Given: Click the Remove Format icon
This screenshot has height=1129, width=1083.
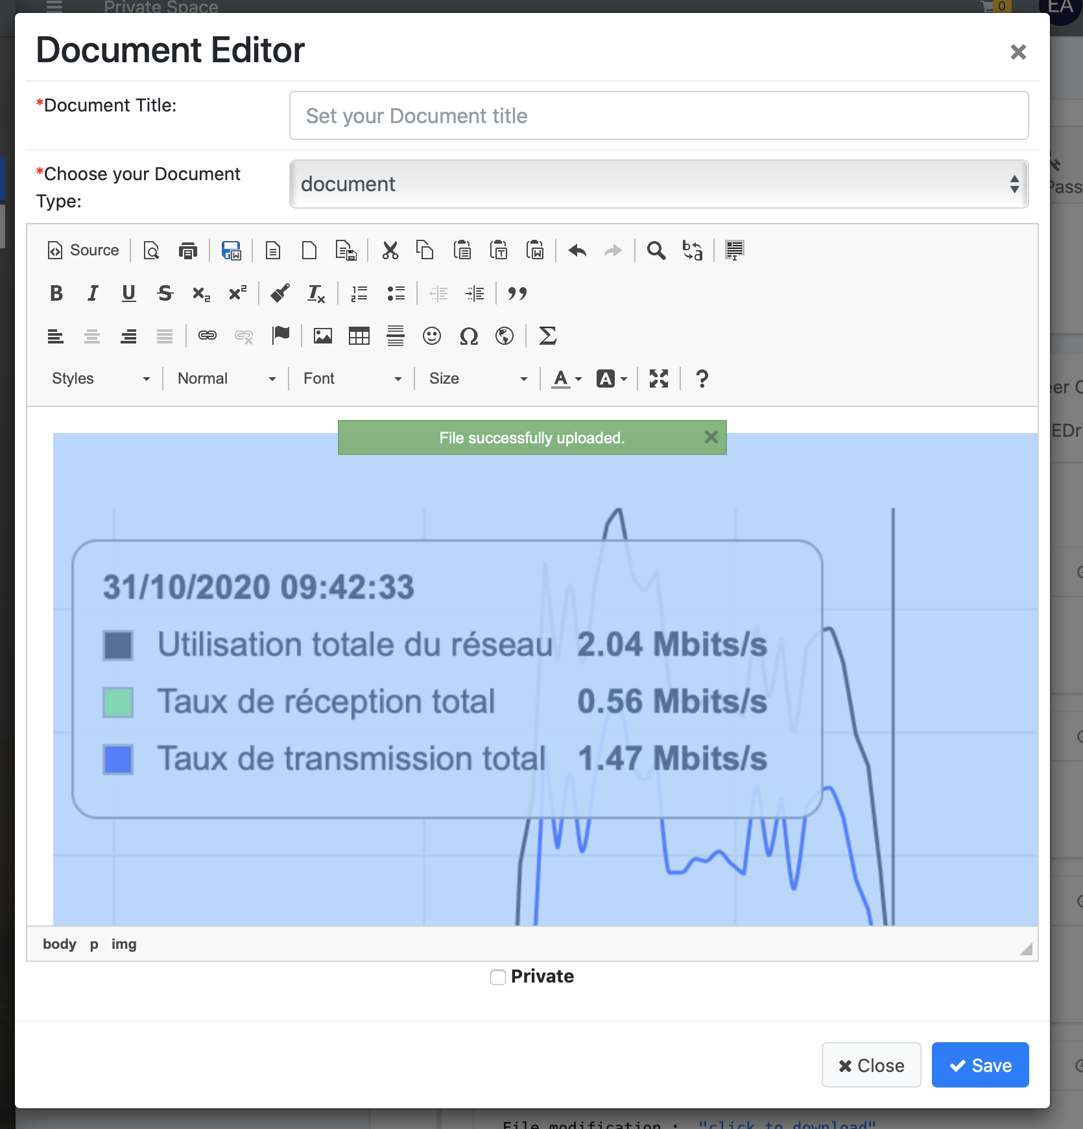Looking at the screenshot, I should click(x=316, y=294).
